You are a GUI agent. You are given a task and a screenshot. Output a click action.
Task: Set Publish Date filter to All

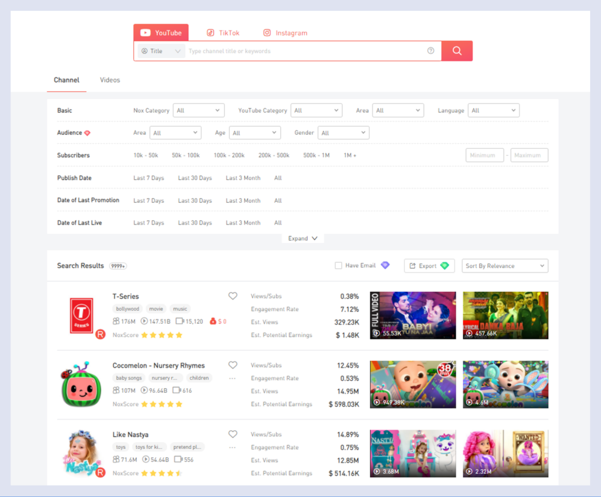tap(278, 178)
